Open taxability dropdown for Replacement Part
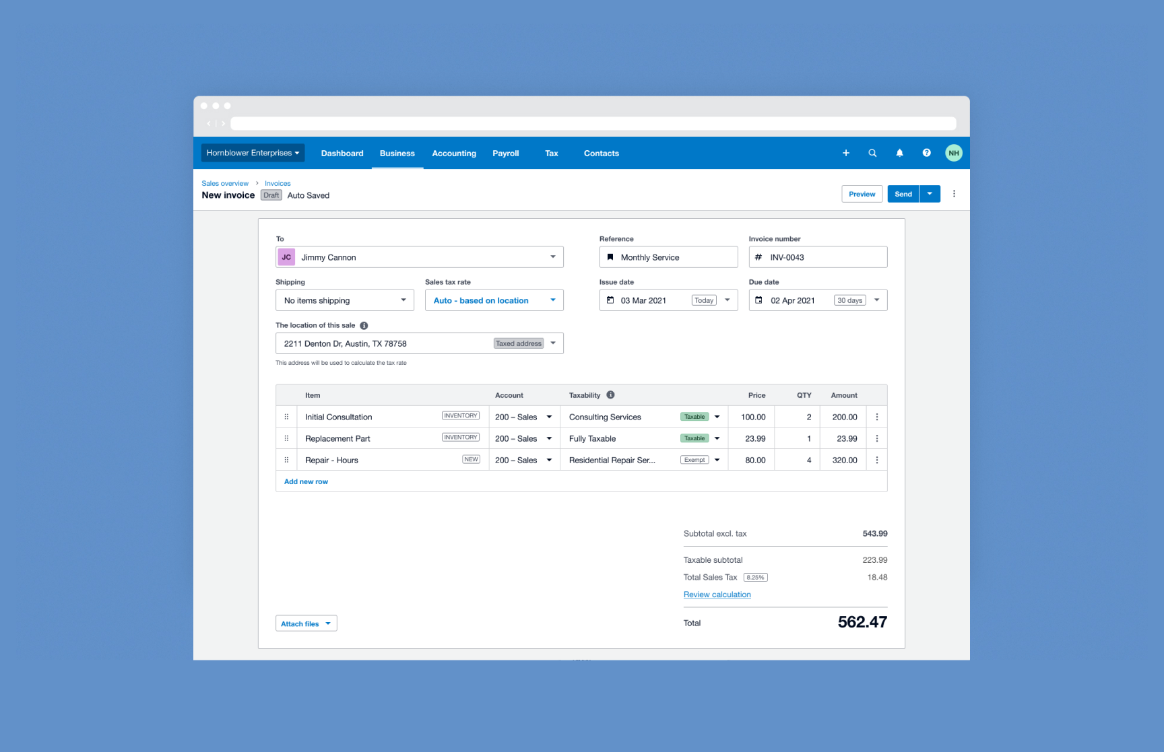The width and height of the screenshot is (1164, 752). [717, 438]
